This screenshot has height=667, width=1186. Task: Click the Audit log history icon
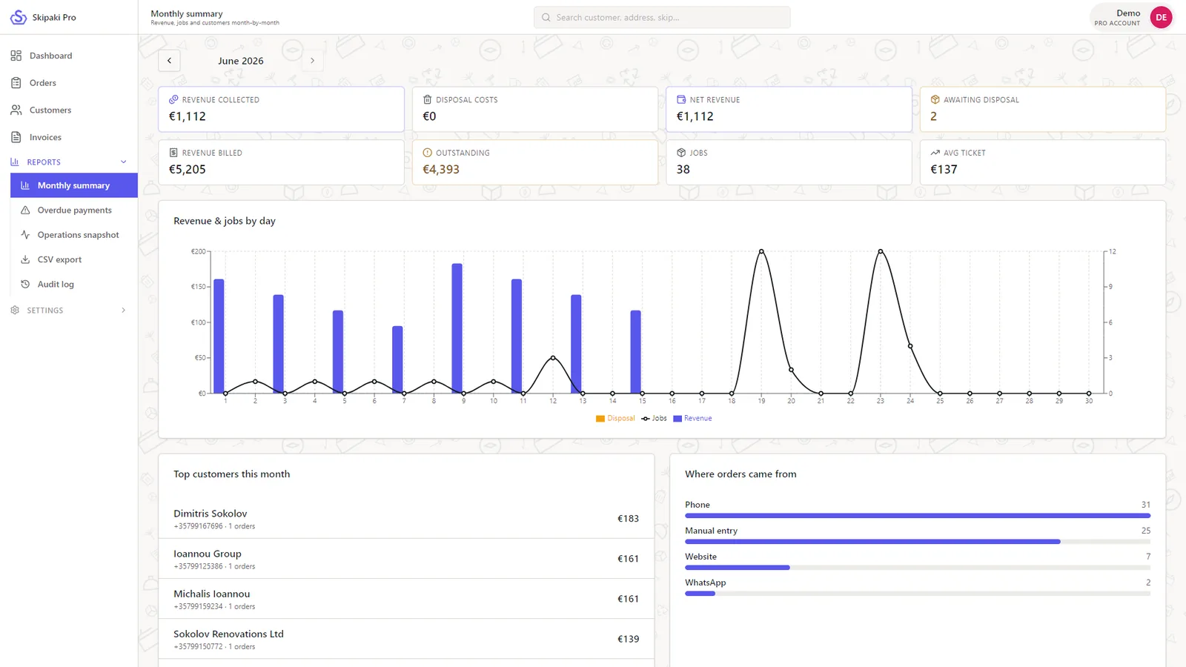tap(25, 285)
